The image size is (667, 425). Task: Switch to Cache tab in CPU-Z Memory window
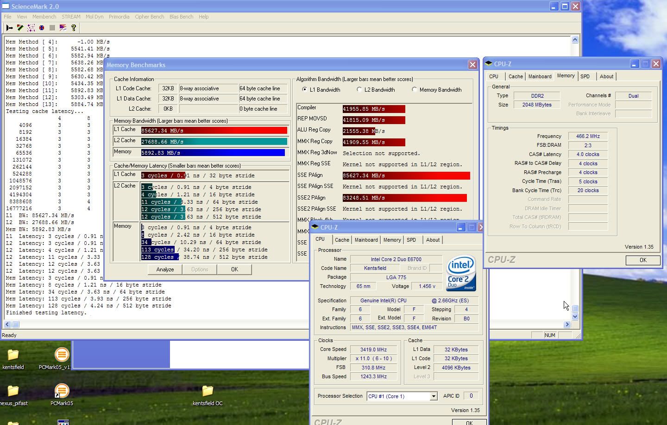[516, 76]
